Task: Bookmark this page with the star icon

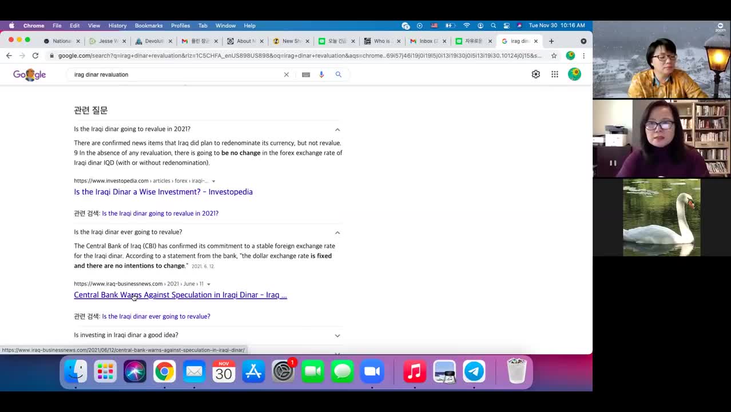Action: pos(554,56)
